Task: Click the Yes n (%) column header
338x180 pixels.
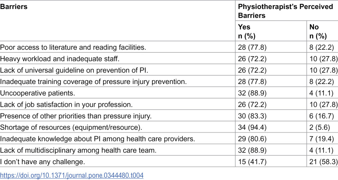Action: coord(247,31)
